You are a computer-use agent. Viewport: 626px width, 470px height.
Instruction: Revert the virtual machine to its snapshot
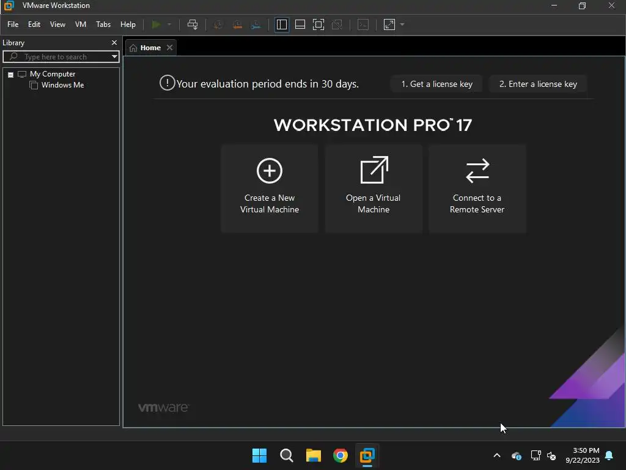[x=237, y=24]
